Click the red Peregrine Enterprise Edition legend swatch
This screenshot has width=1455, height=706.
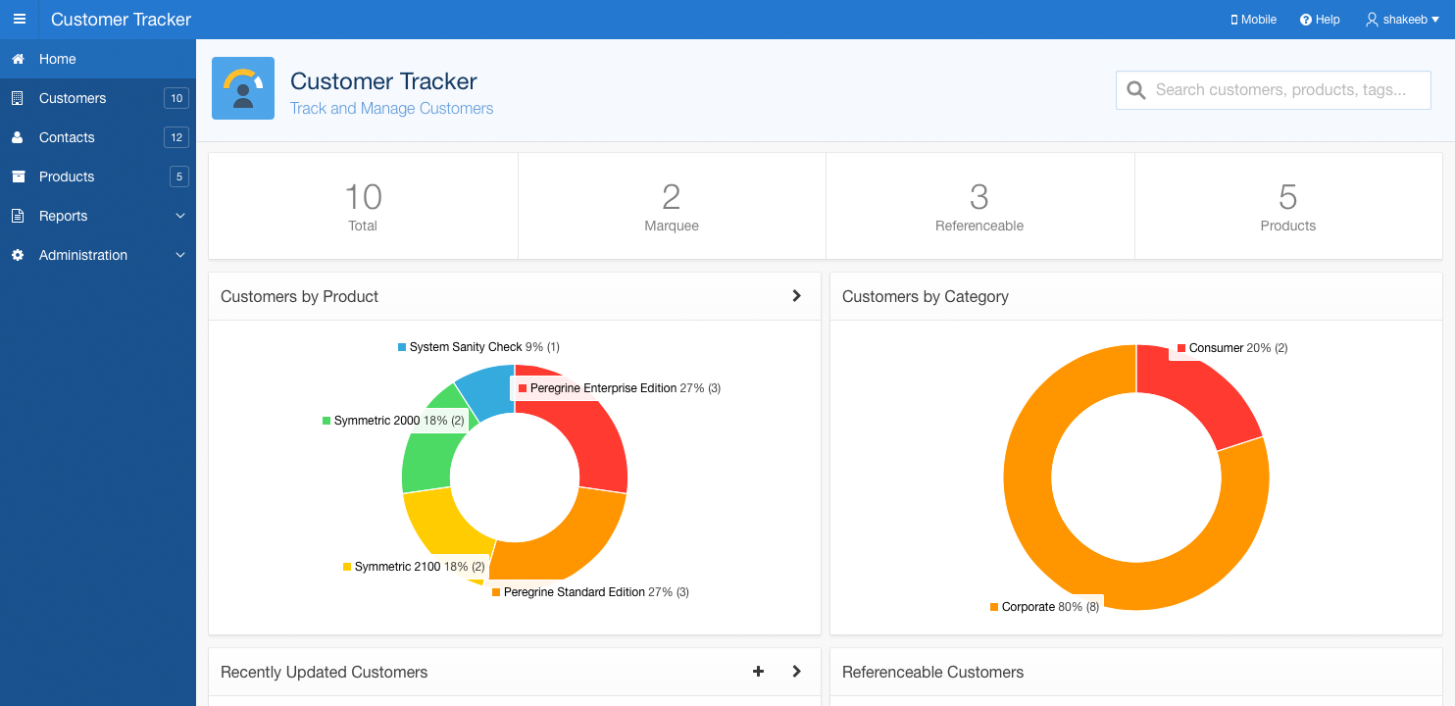[x=523, y=388]
